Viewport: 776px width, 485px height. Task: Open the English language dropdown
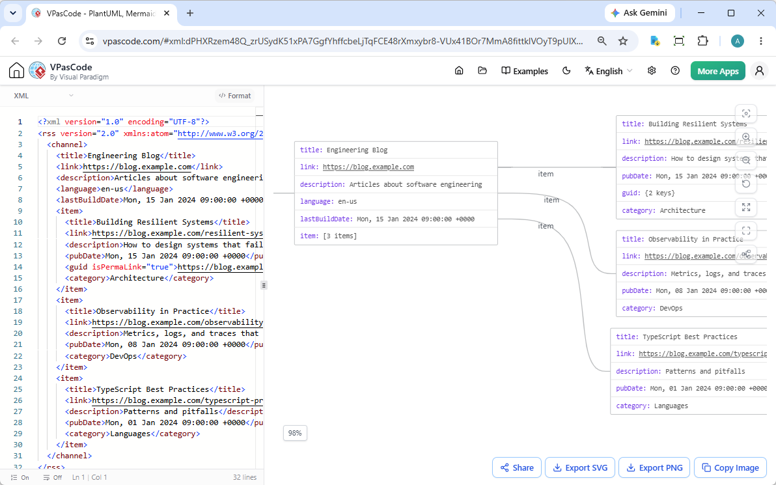[608, 71]
